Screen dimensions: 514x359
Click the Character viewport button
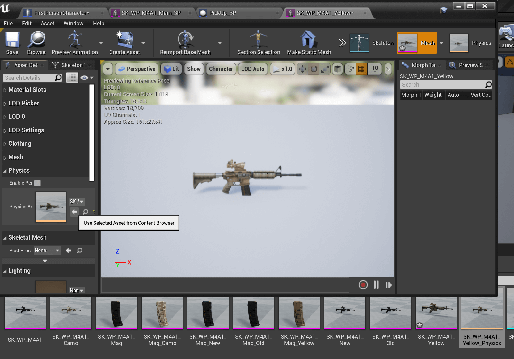pyautogui.click(x=221, y=69)
